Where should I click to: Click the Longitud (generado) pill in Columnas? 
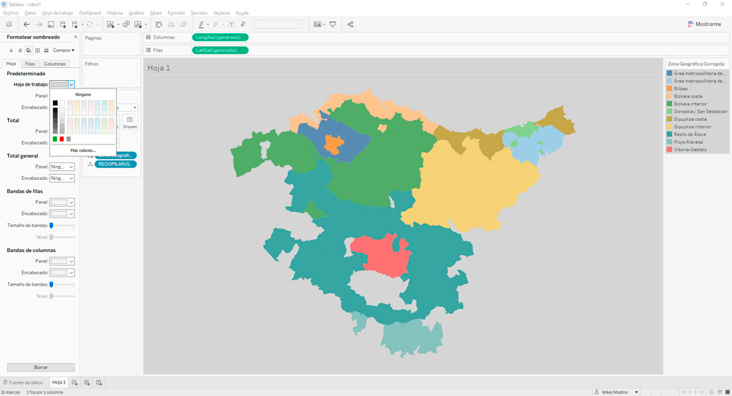tap(220, 38)
